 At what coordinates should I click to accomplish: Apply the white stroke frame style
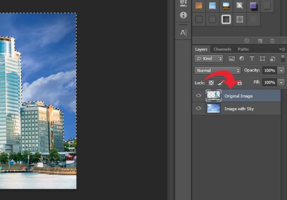click(226, 19)
